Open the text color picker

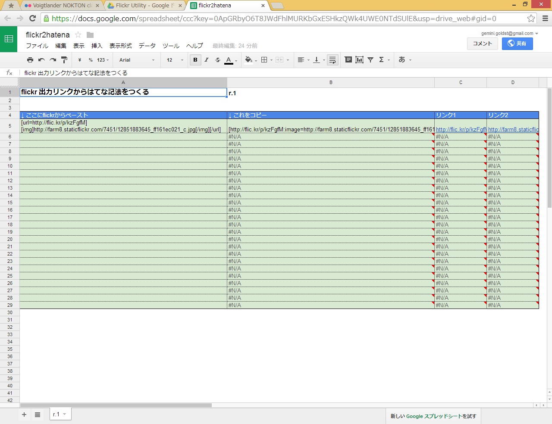point(231,60)
